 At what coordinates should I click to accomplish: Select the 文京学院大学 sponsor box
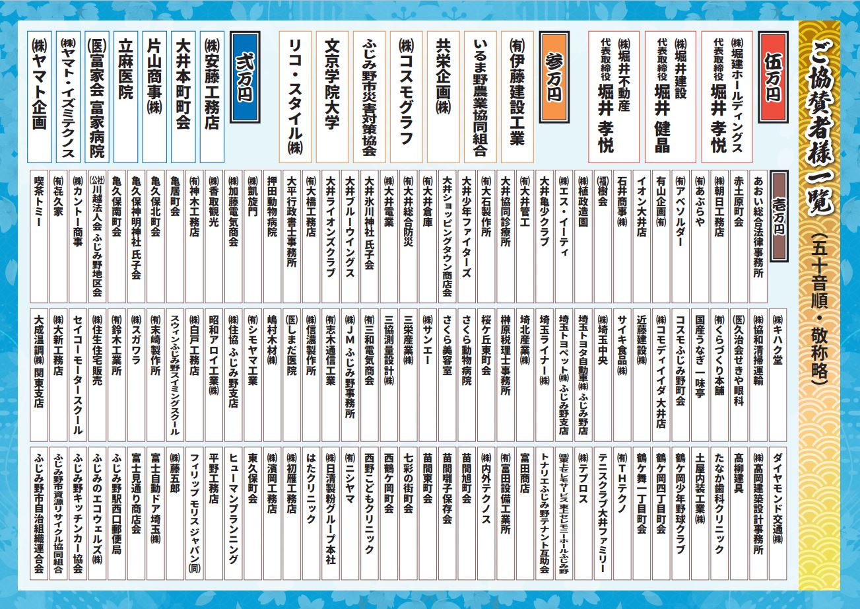point(332,96)
